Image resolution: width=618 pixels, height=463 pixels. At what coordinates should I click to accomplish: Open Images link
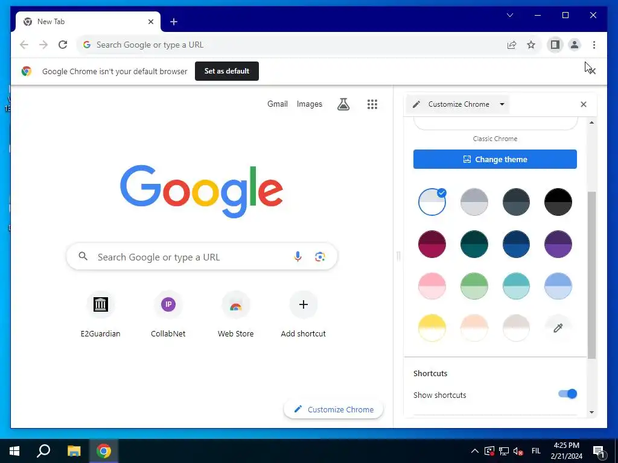[310, 104]
